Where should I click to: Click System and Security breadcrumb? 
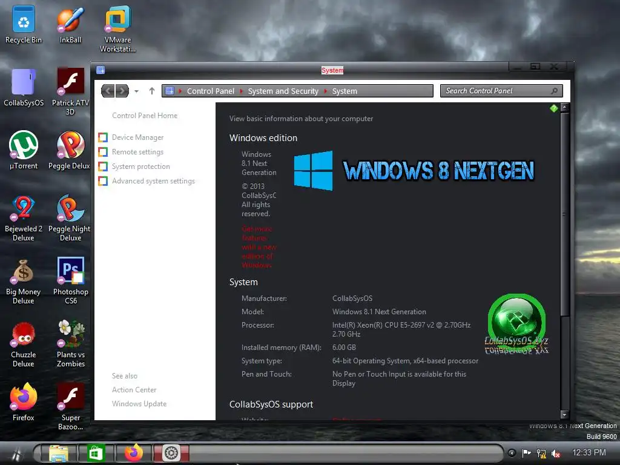[x=283, y=91]
